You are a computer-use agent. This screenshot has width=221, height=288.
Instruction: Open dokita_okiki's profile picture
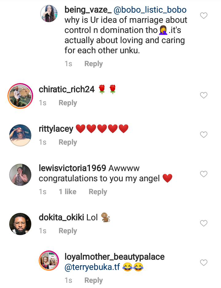coord(20,224)
